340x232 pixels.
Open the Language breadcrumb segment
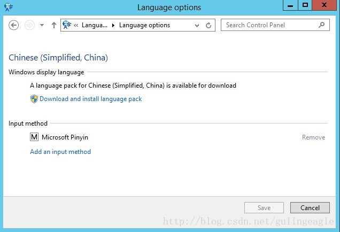[95, 25]
